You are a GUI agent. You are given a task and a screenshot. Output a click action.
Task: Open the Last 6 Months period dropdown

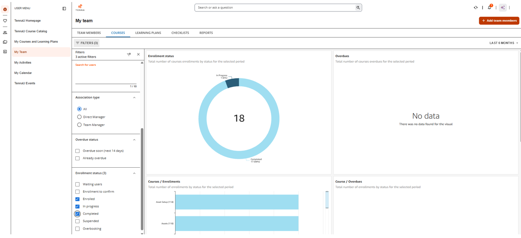point(504,43)
